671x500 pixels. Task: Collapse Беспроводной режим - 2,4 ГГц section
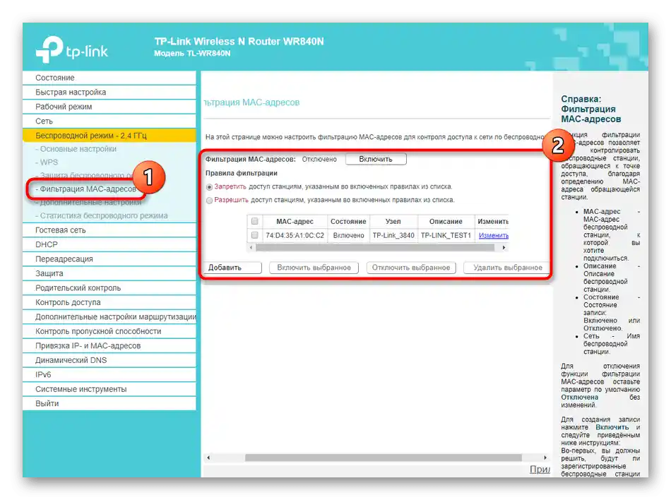[109, 136]
